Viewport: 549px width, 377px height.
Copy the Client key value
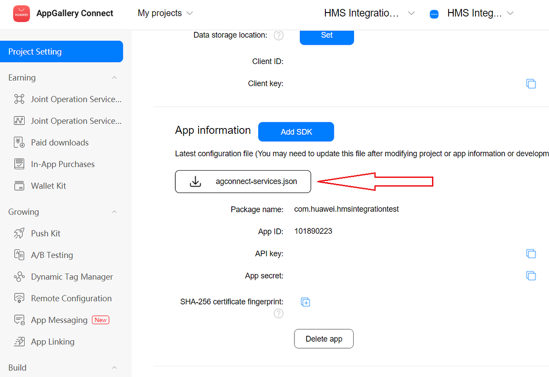[531, 83]
